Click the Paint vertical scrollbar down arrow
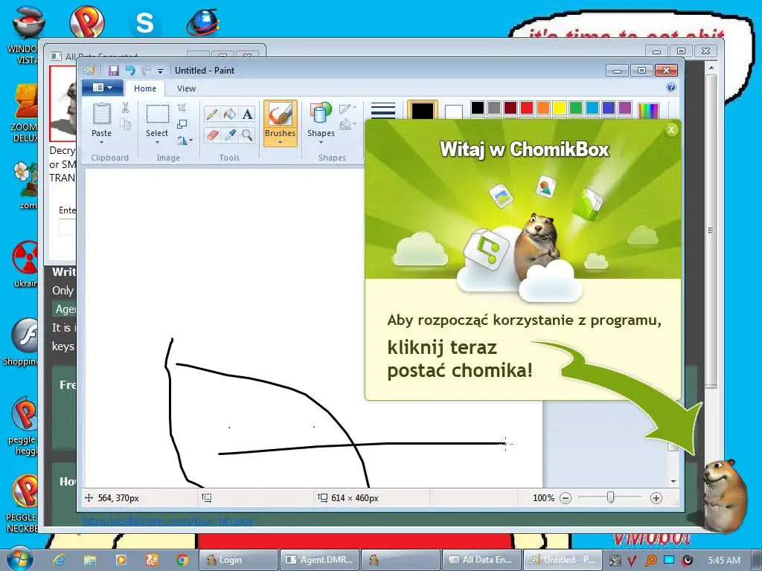 673,481
